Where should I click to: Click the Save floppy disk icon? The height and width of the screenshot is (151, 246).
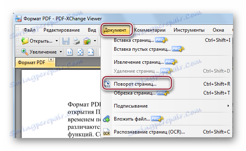coord(66,41)
